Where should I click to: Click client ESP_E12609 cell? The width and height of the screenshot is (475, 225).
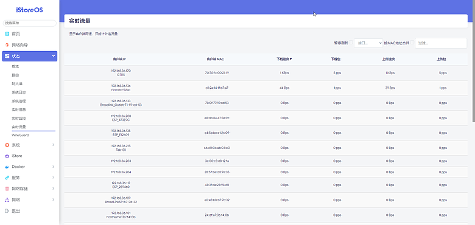coord(121,133)
